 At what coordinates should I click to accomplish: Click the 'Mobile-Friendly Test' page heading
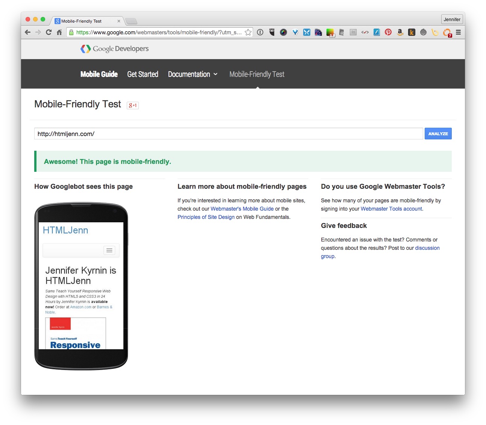tap(77, 104)
